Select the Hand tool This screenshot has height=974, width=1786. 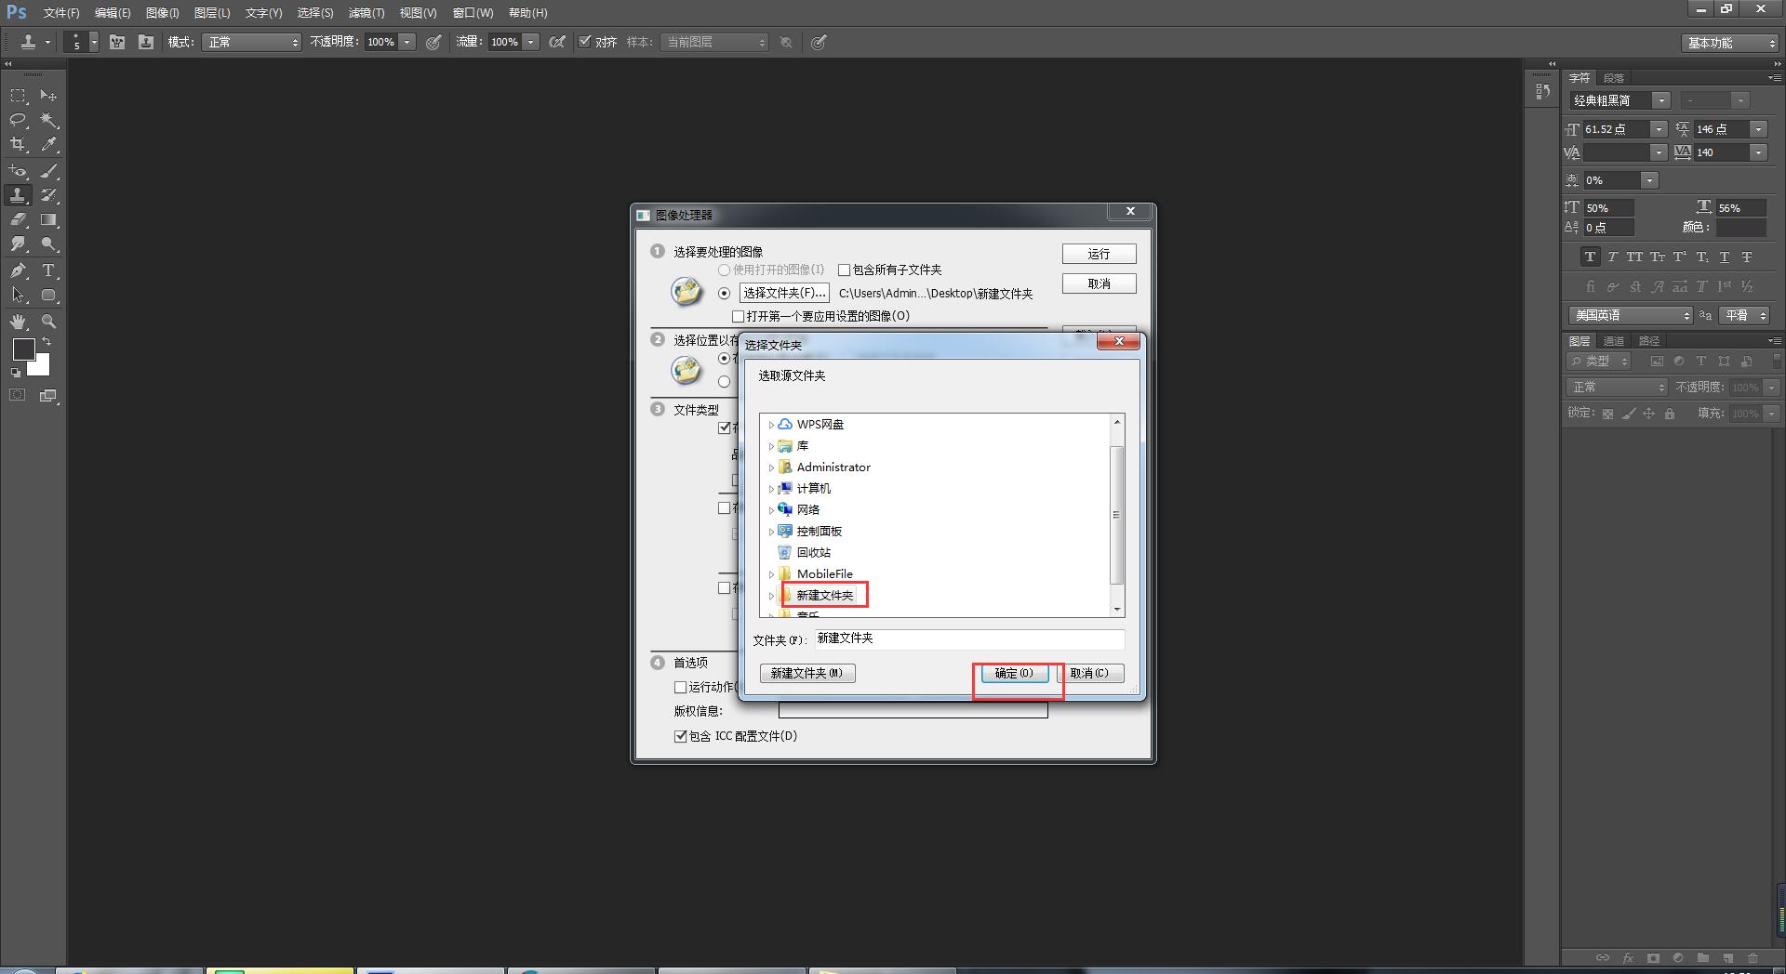tap(18, 322)
